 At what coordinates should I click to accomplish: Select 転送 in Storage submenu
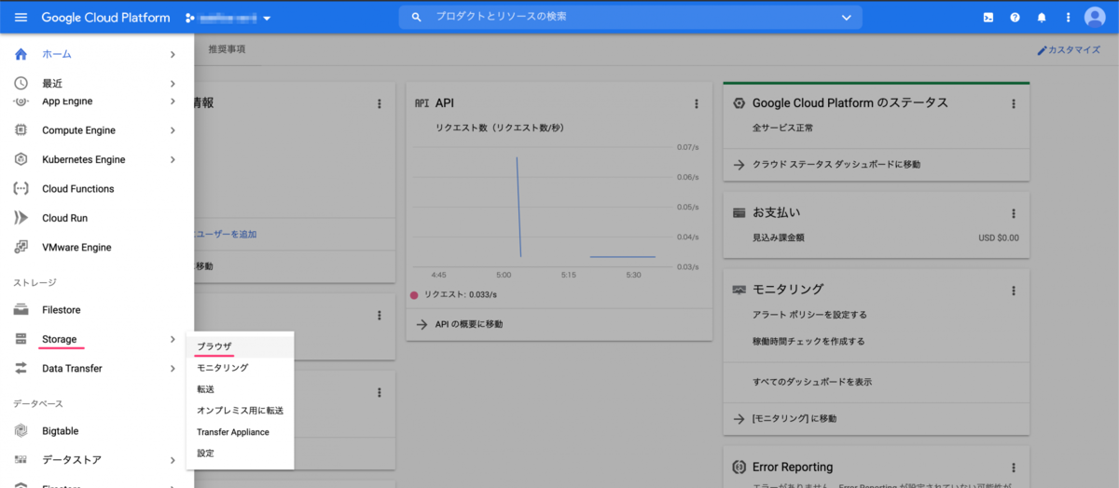(240, 389)
